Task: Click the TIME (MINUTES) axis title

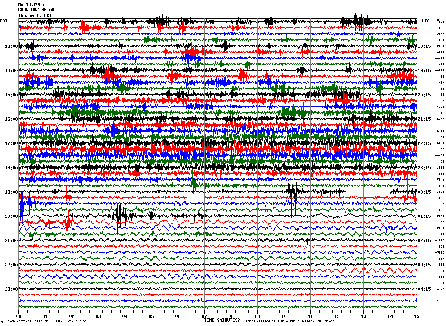Action: [x=222, y=320]
